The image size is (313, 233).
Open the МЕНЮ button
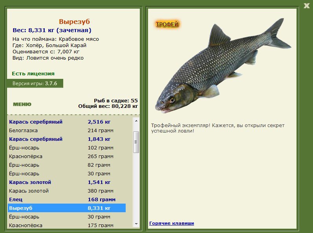pyautogui.click(x=22, y=104)
